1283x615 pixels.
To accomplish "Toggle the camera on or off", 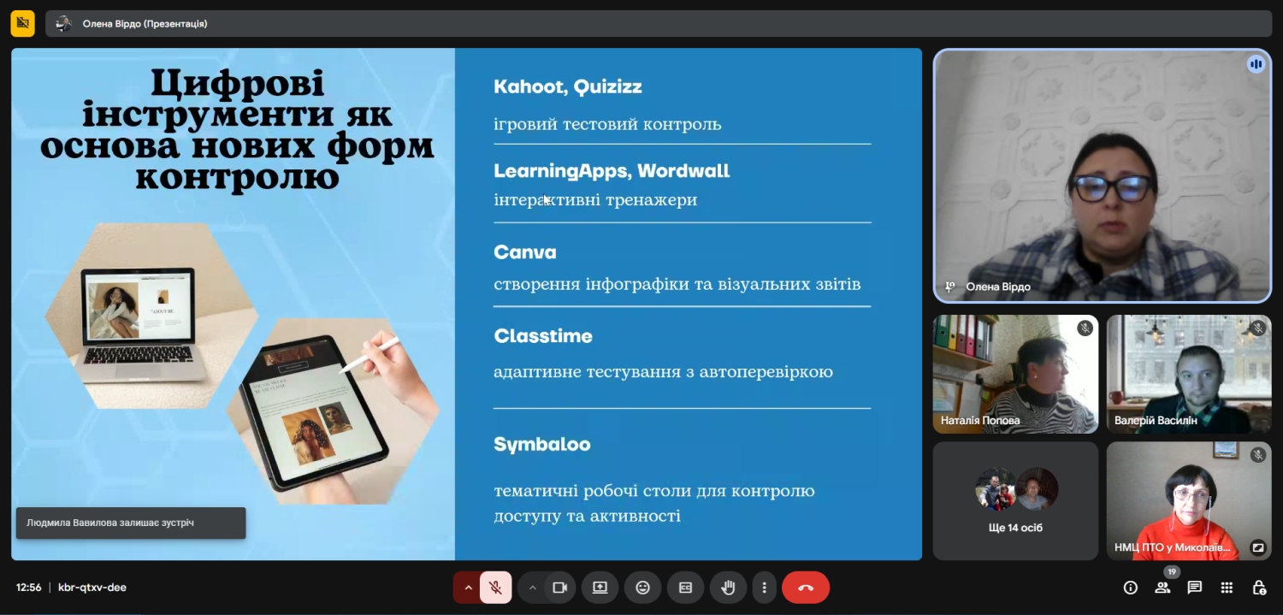I will 560,588.
